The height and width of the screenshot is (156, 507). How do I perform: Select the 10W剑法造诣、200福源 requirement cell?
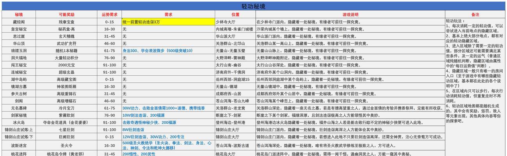(x=168, y=115)
